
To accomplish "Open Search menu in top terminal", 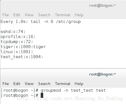I will (x=44, y=15).
